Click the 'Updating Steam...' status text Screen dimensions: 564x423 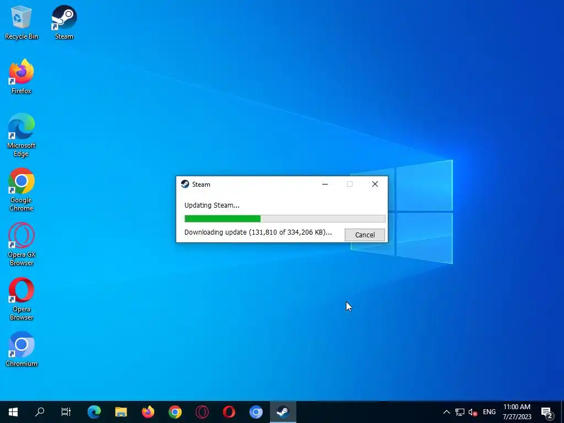pyautogui.click(x=212, y=205)
